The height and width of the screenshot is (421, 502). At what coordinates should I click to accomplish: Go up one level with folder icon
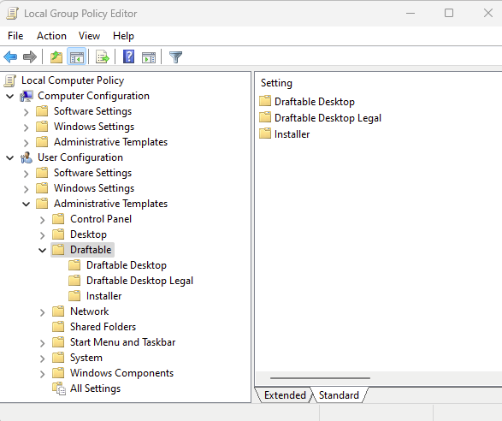coord(56,57)
